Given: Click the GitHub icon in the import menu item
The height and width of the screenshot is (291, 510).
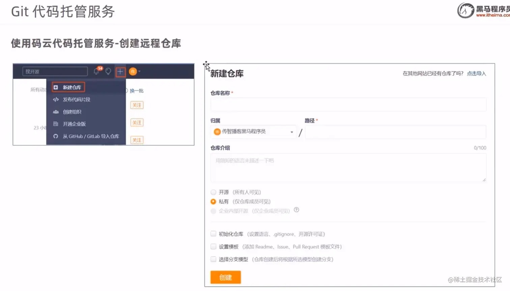Looking at the screenshot, I should (x=56, y=136).
